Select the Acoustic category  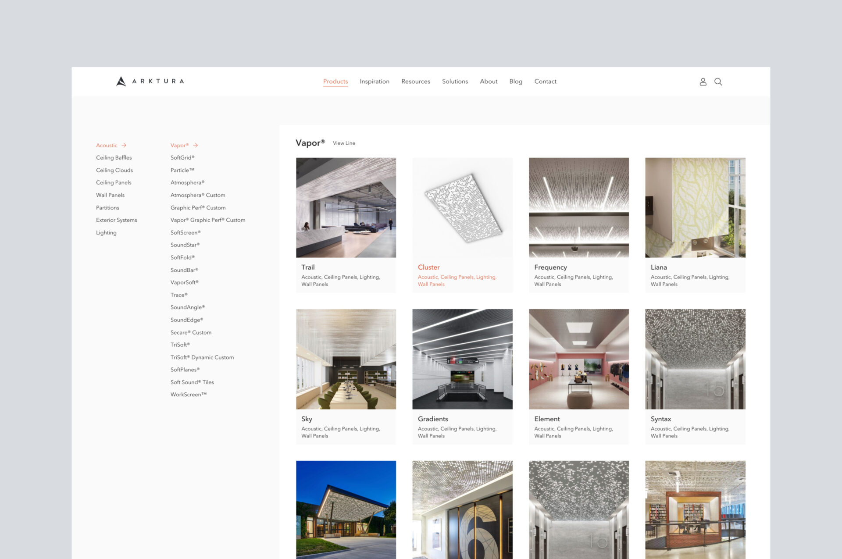click(x=107, y=146)
